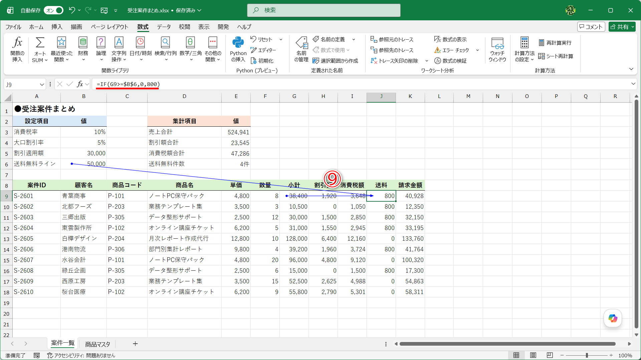Click 参照先のトレース

pyautogui.click(x=392, y=50)
